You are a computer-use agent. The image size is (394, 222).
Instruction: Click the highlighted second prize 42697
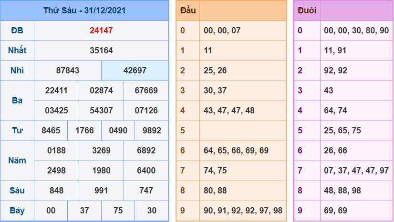pyautogui.click(x=135, y=71)
